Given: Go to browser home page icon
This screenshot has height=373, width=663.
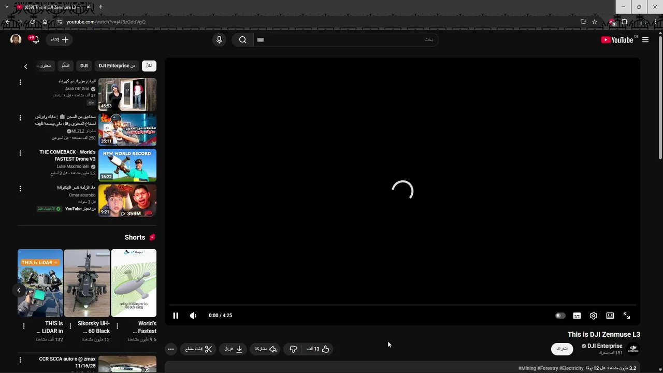Looking at the screenshot, I should point(45,22).
